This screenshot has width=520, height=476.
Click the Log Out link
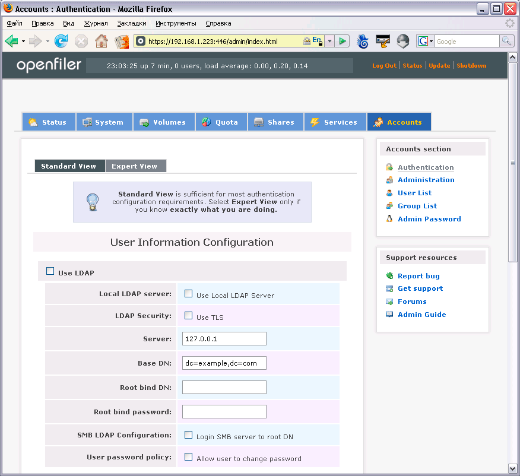tap(384, 65)
